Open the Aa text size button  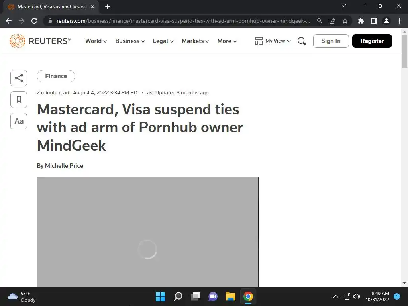click(x=19, y=121)
